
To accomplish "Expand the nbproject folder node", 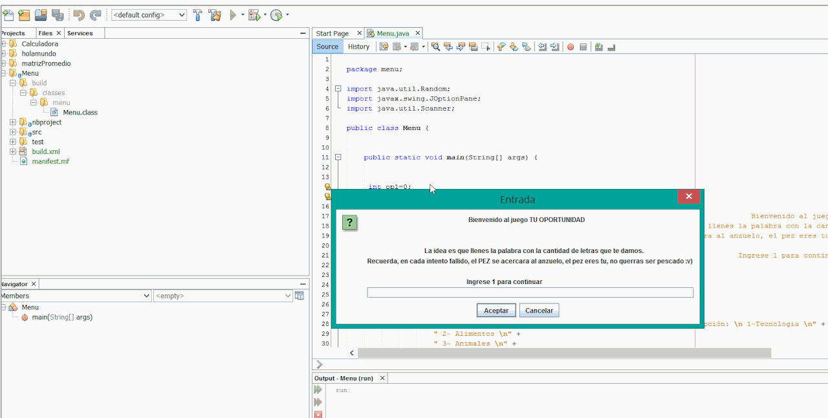I will pos(13,122).
